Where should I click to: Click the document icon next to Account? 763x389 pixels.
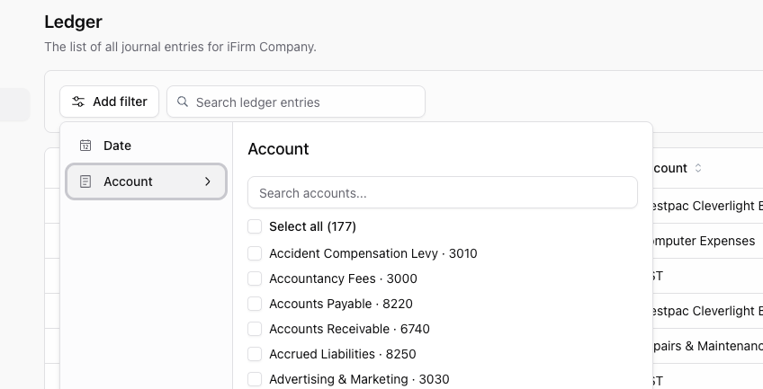[x=85, y=181]
